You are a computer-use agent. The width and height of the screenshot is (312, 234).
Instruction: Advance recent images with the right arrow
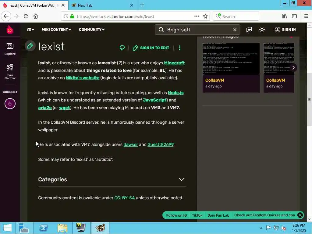point(293,68)
